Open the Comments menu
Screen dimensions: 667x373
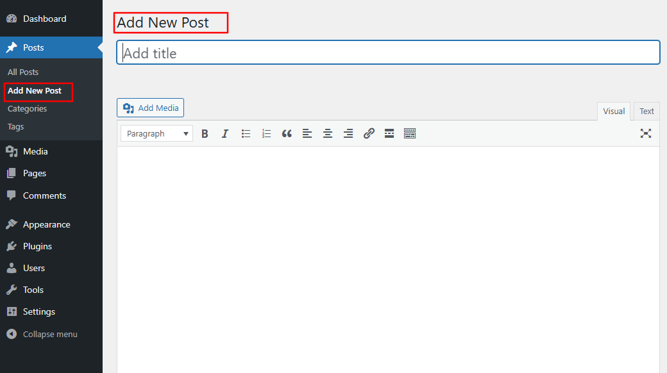point(51,195)
